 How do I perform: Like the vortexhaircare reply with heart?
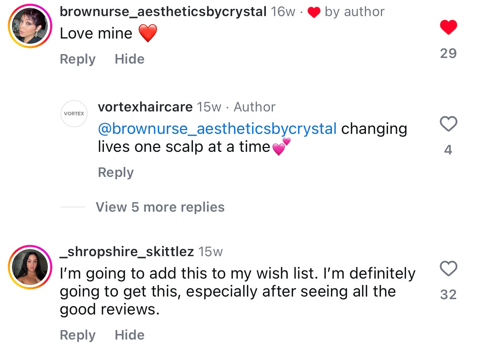tap(448, 124)
